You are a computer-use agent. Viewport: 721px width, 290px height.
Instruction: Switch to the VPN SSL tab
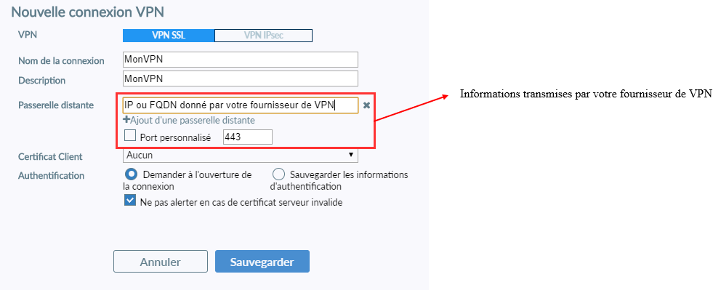[x=169, y=36]
